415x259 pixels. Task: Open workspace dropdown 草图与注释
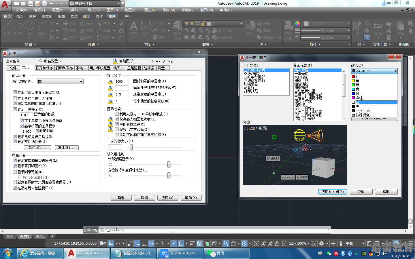click(95, 3)
